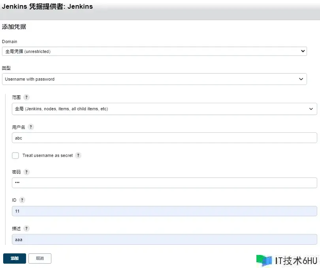Focus the 用户名 input containing abc

[164, 138]
